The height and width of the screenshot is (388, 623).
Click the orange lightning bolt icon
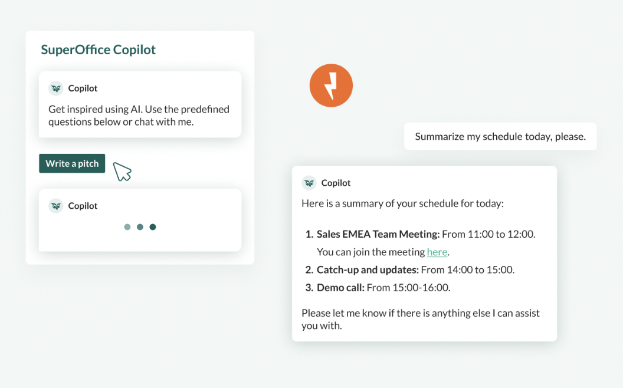pyautogui.click(x=331, y=86)
